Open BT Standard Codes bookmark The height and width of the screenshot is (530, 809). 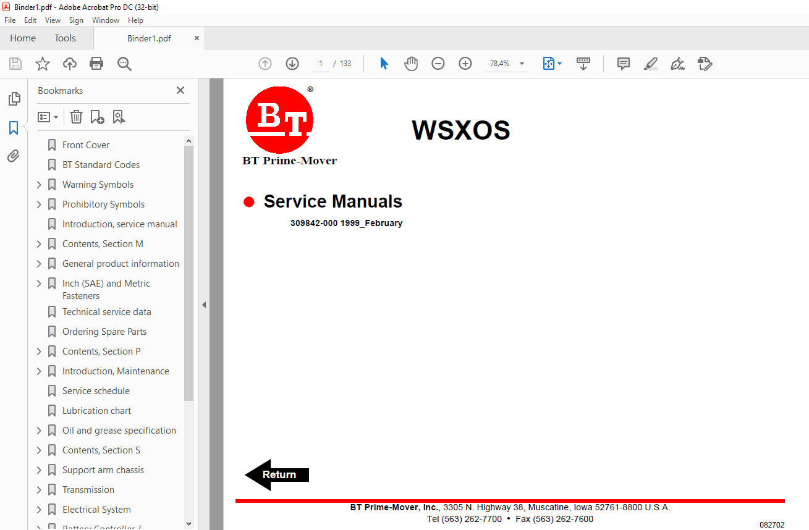[101, 165]
